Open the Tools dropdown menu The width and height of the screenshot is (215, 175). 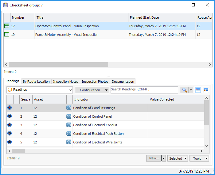click(199, 158)
